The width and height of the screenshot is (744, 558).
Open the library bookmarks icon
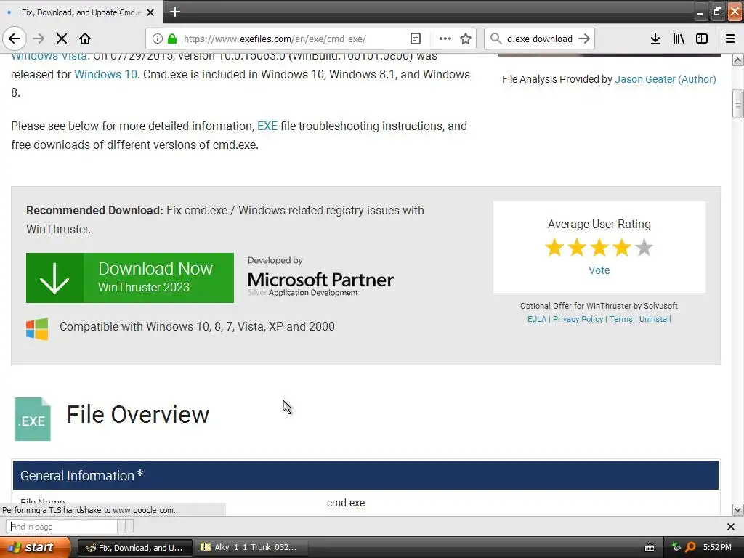pos(679,39)
